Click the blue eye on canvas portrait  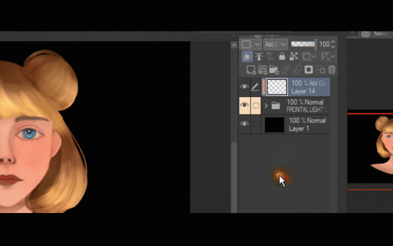29,133
